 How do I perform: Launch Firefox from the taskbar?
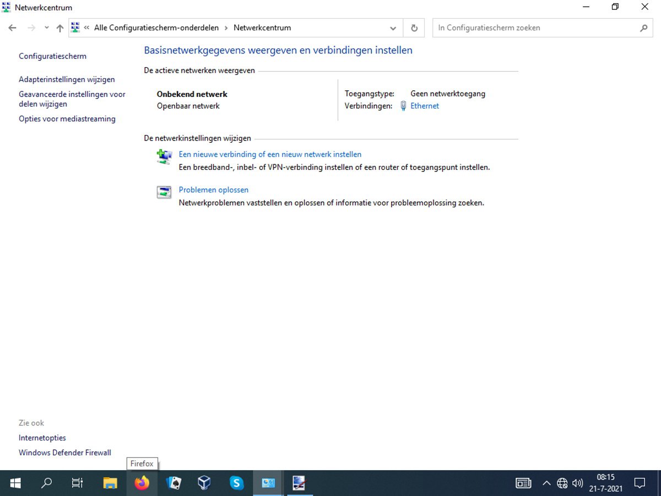tap(142, 483)
